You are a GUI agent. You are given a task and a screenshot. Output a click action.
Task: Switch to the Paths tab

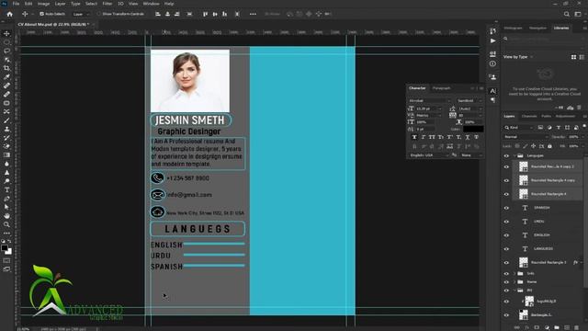pos(546,117)
